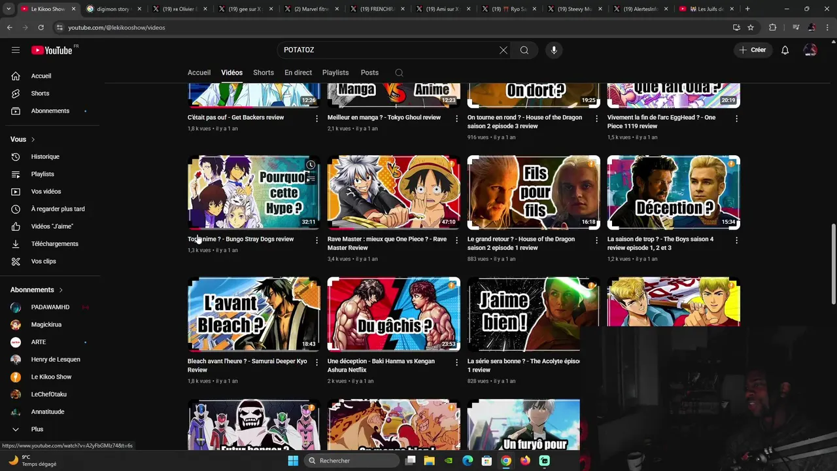Reload the page with browser refresh icon

coord(41,27)
